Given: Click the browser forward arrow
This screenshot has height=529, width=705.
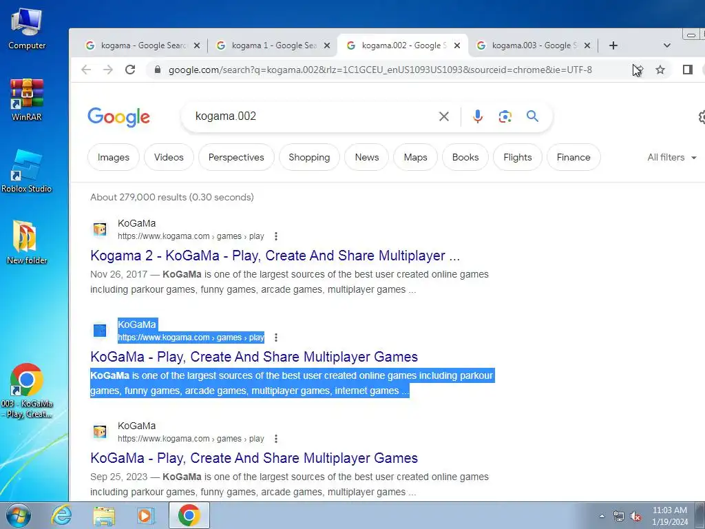Looking at the screenshot, I should point(108,70).
